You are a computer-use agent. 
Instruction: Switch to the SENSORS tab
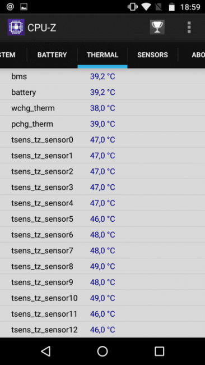point(152,55)
